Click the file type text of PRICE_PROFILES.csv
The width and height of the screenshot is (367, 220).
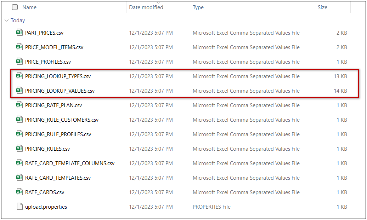246,62
